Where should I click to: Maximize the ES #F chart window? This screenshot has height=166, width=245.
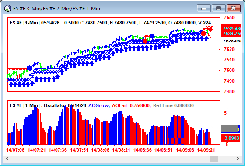(x=218, y=8)
